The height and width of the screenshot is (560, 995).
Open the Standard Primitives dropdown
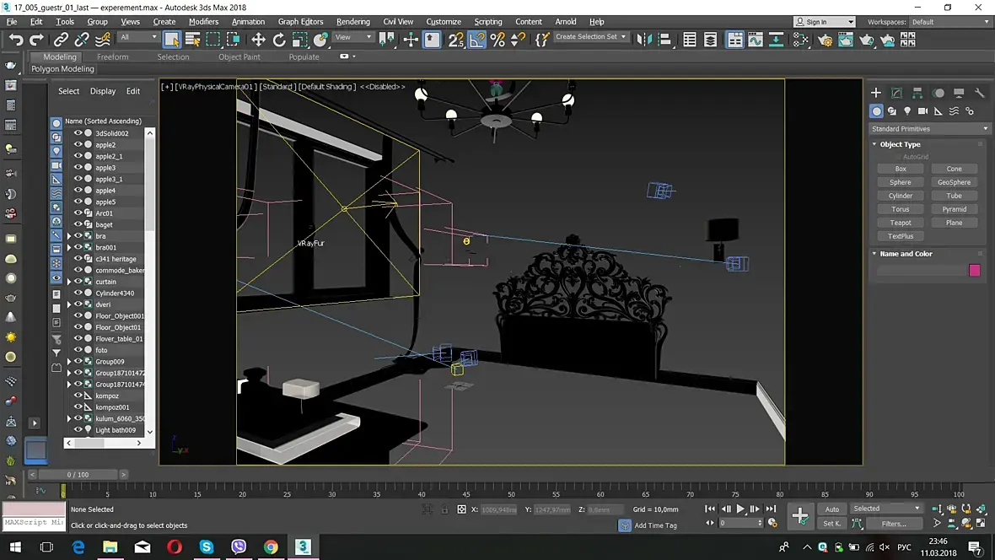[x=929, y=129]
